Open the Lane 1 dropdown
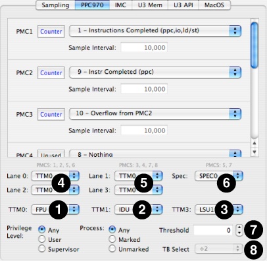The image size is (267, 261). [x=138, y=176]
